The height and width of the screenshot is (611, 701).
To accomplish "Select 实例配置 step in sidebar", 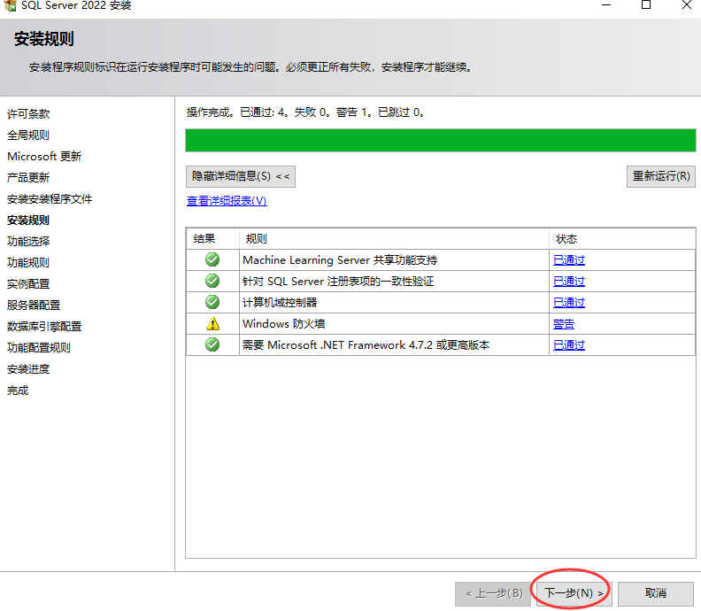I will (28, 283).
